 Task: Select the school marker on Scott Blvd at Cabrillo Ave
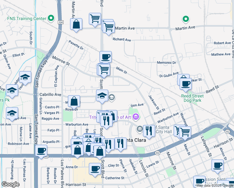click(x=102, y=96)
